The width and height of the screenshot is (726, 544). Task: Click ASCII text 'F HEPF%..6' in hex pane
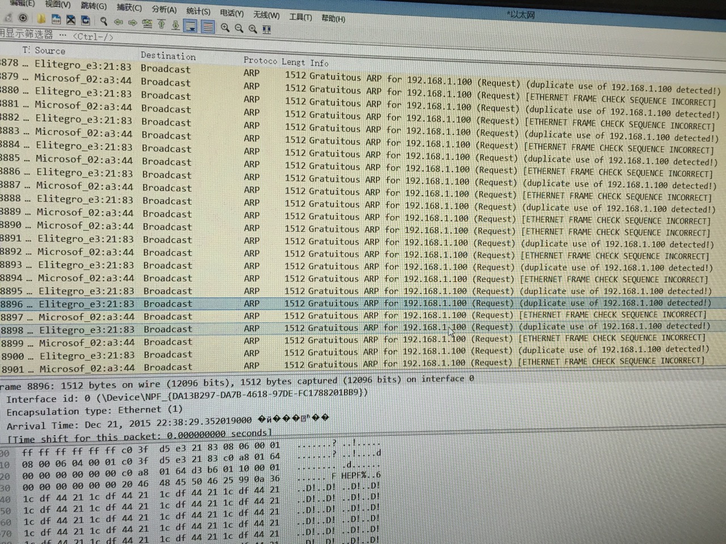point(356,475)
